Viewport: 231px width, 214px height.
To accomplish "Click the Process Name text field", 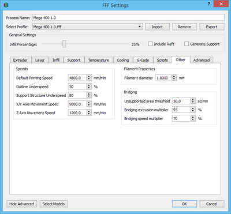I will 128,18.
